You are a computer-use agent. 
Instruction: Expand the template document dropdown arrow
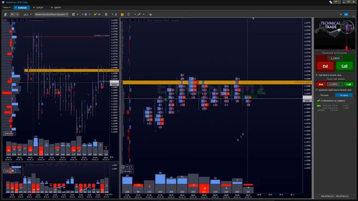89,15
